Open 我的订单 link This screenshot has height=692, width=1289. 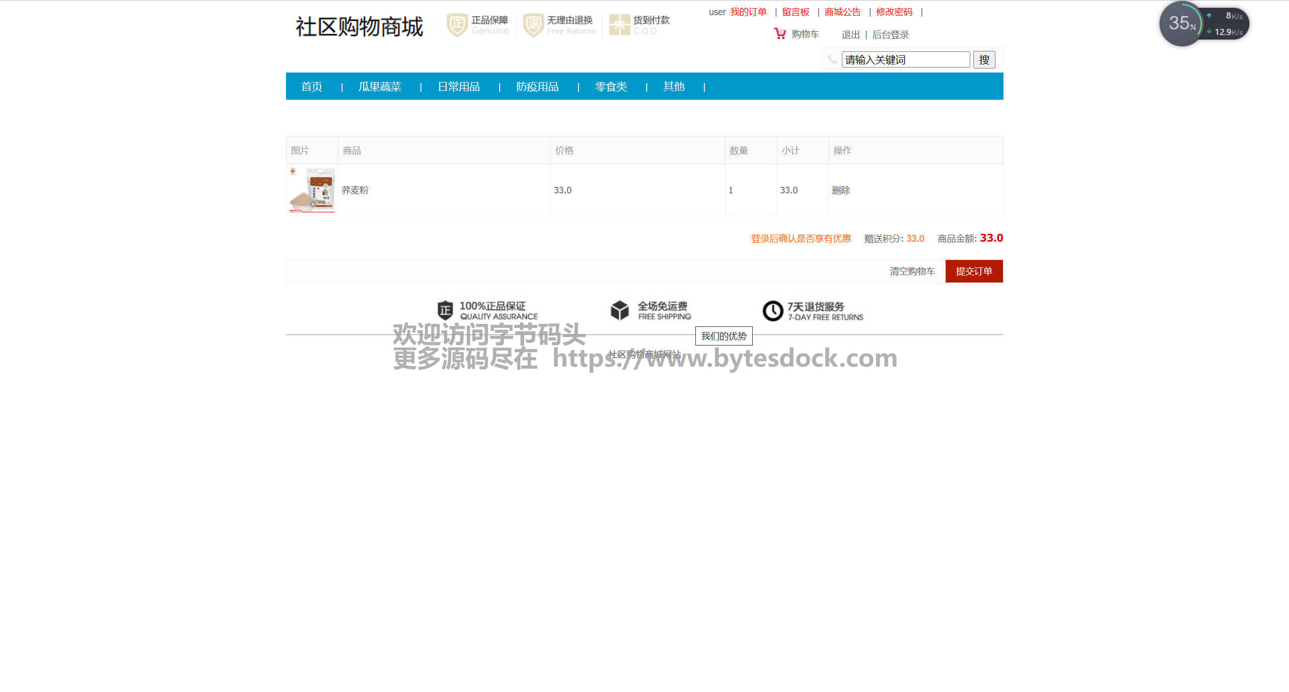[748, 12]
